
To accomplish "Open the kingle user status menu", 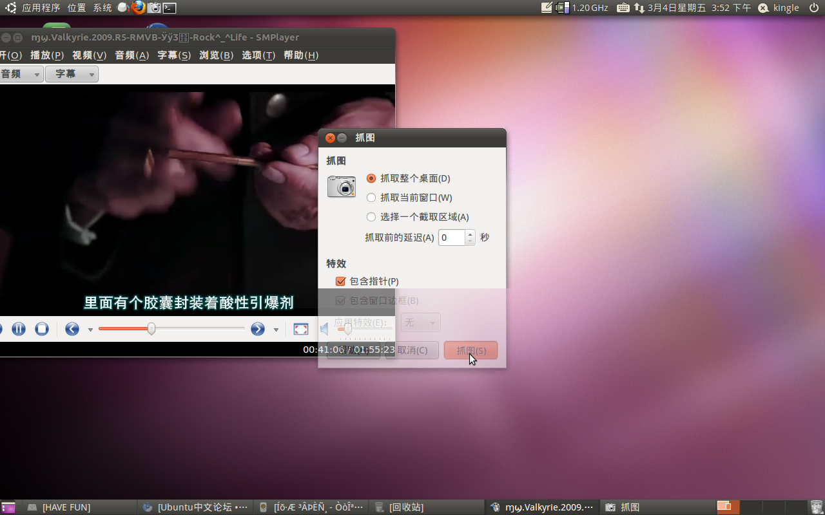I will [779, 8].
